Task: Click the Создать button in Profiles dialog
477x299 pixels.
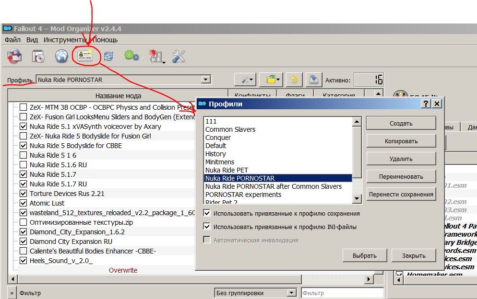Action: (x=401, y=123)
